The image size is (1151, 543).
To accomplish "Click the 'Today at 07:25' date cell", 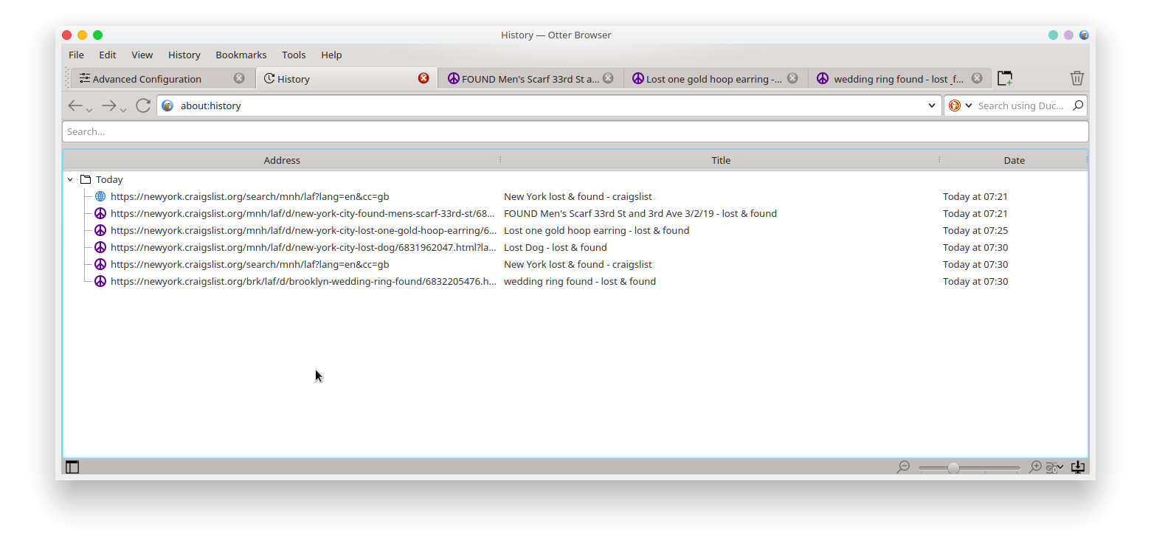I will pyautogui.click(x=975, y=230).
